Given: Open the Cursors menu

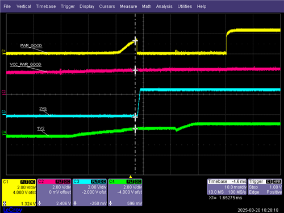Looking at the screenshot, I should click(107, 6).
